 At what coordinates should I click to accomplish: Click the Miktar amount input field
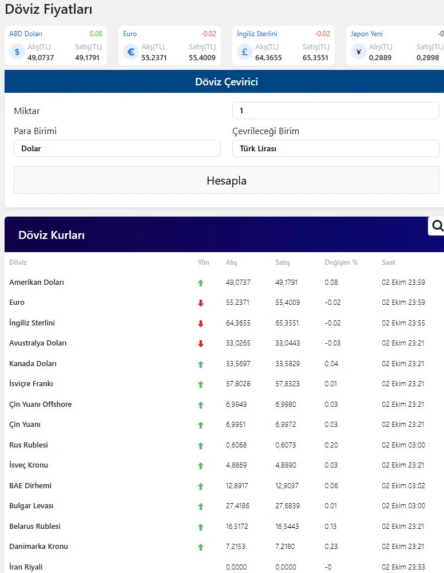click(x=336, y=111)
